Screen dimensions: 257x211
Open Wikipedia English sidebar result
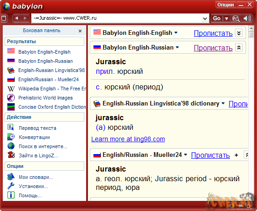point(52,89)
